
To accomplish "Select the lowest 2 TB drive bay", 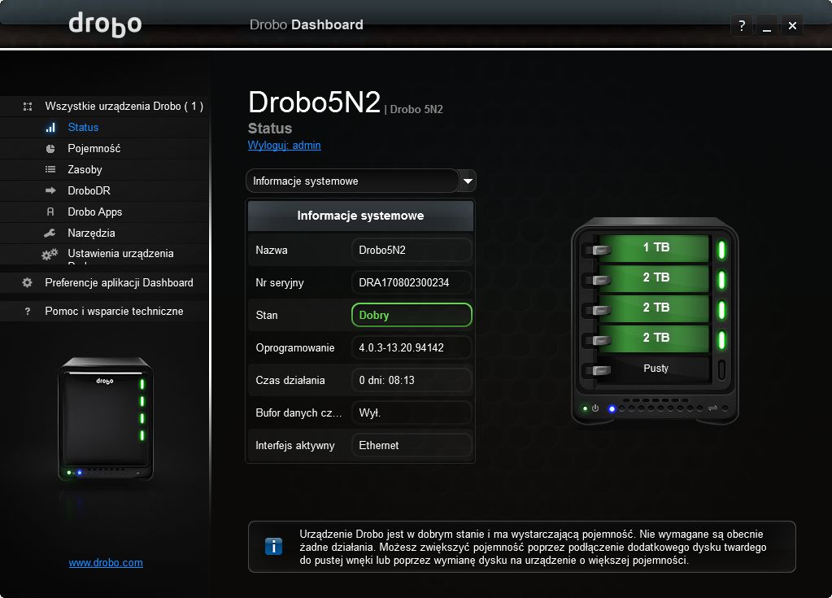I will (653, 338).
